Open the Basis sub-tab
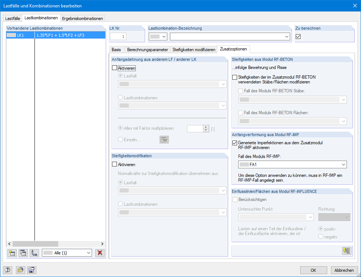This screenshot has width=361, height=277. point(116,50)
